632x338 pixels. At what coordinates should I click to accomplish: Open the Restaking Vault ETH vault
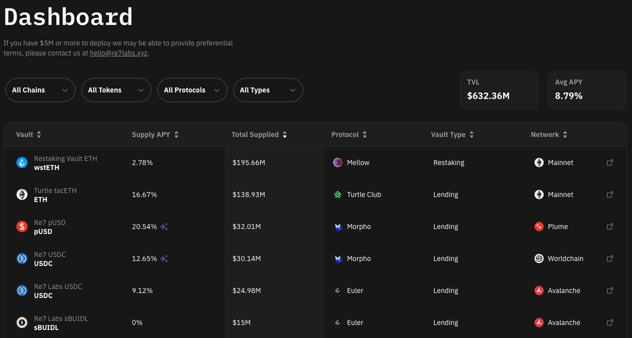click(65, 163)
